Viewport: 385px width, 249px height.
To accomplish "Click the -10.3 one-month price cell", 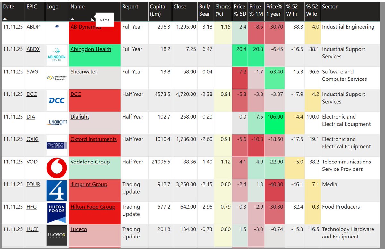I will click(256, 145).
